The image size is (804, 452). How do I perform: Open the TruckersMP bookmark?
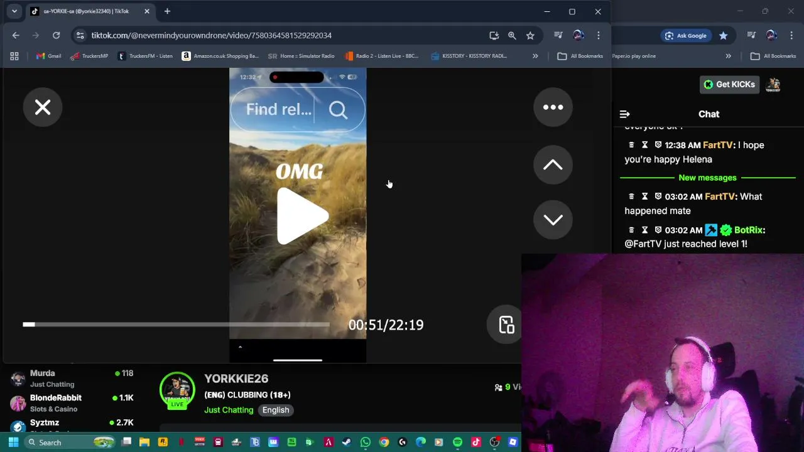(x=89, y=56)
